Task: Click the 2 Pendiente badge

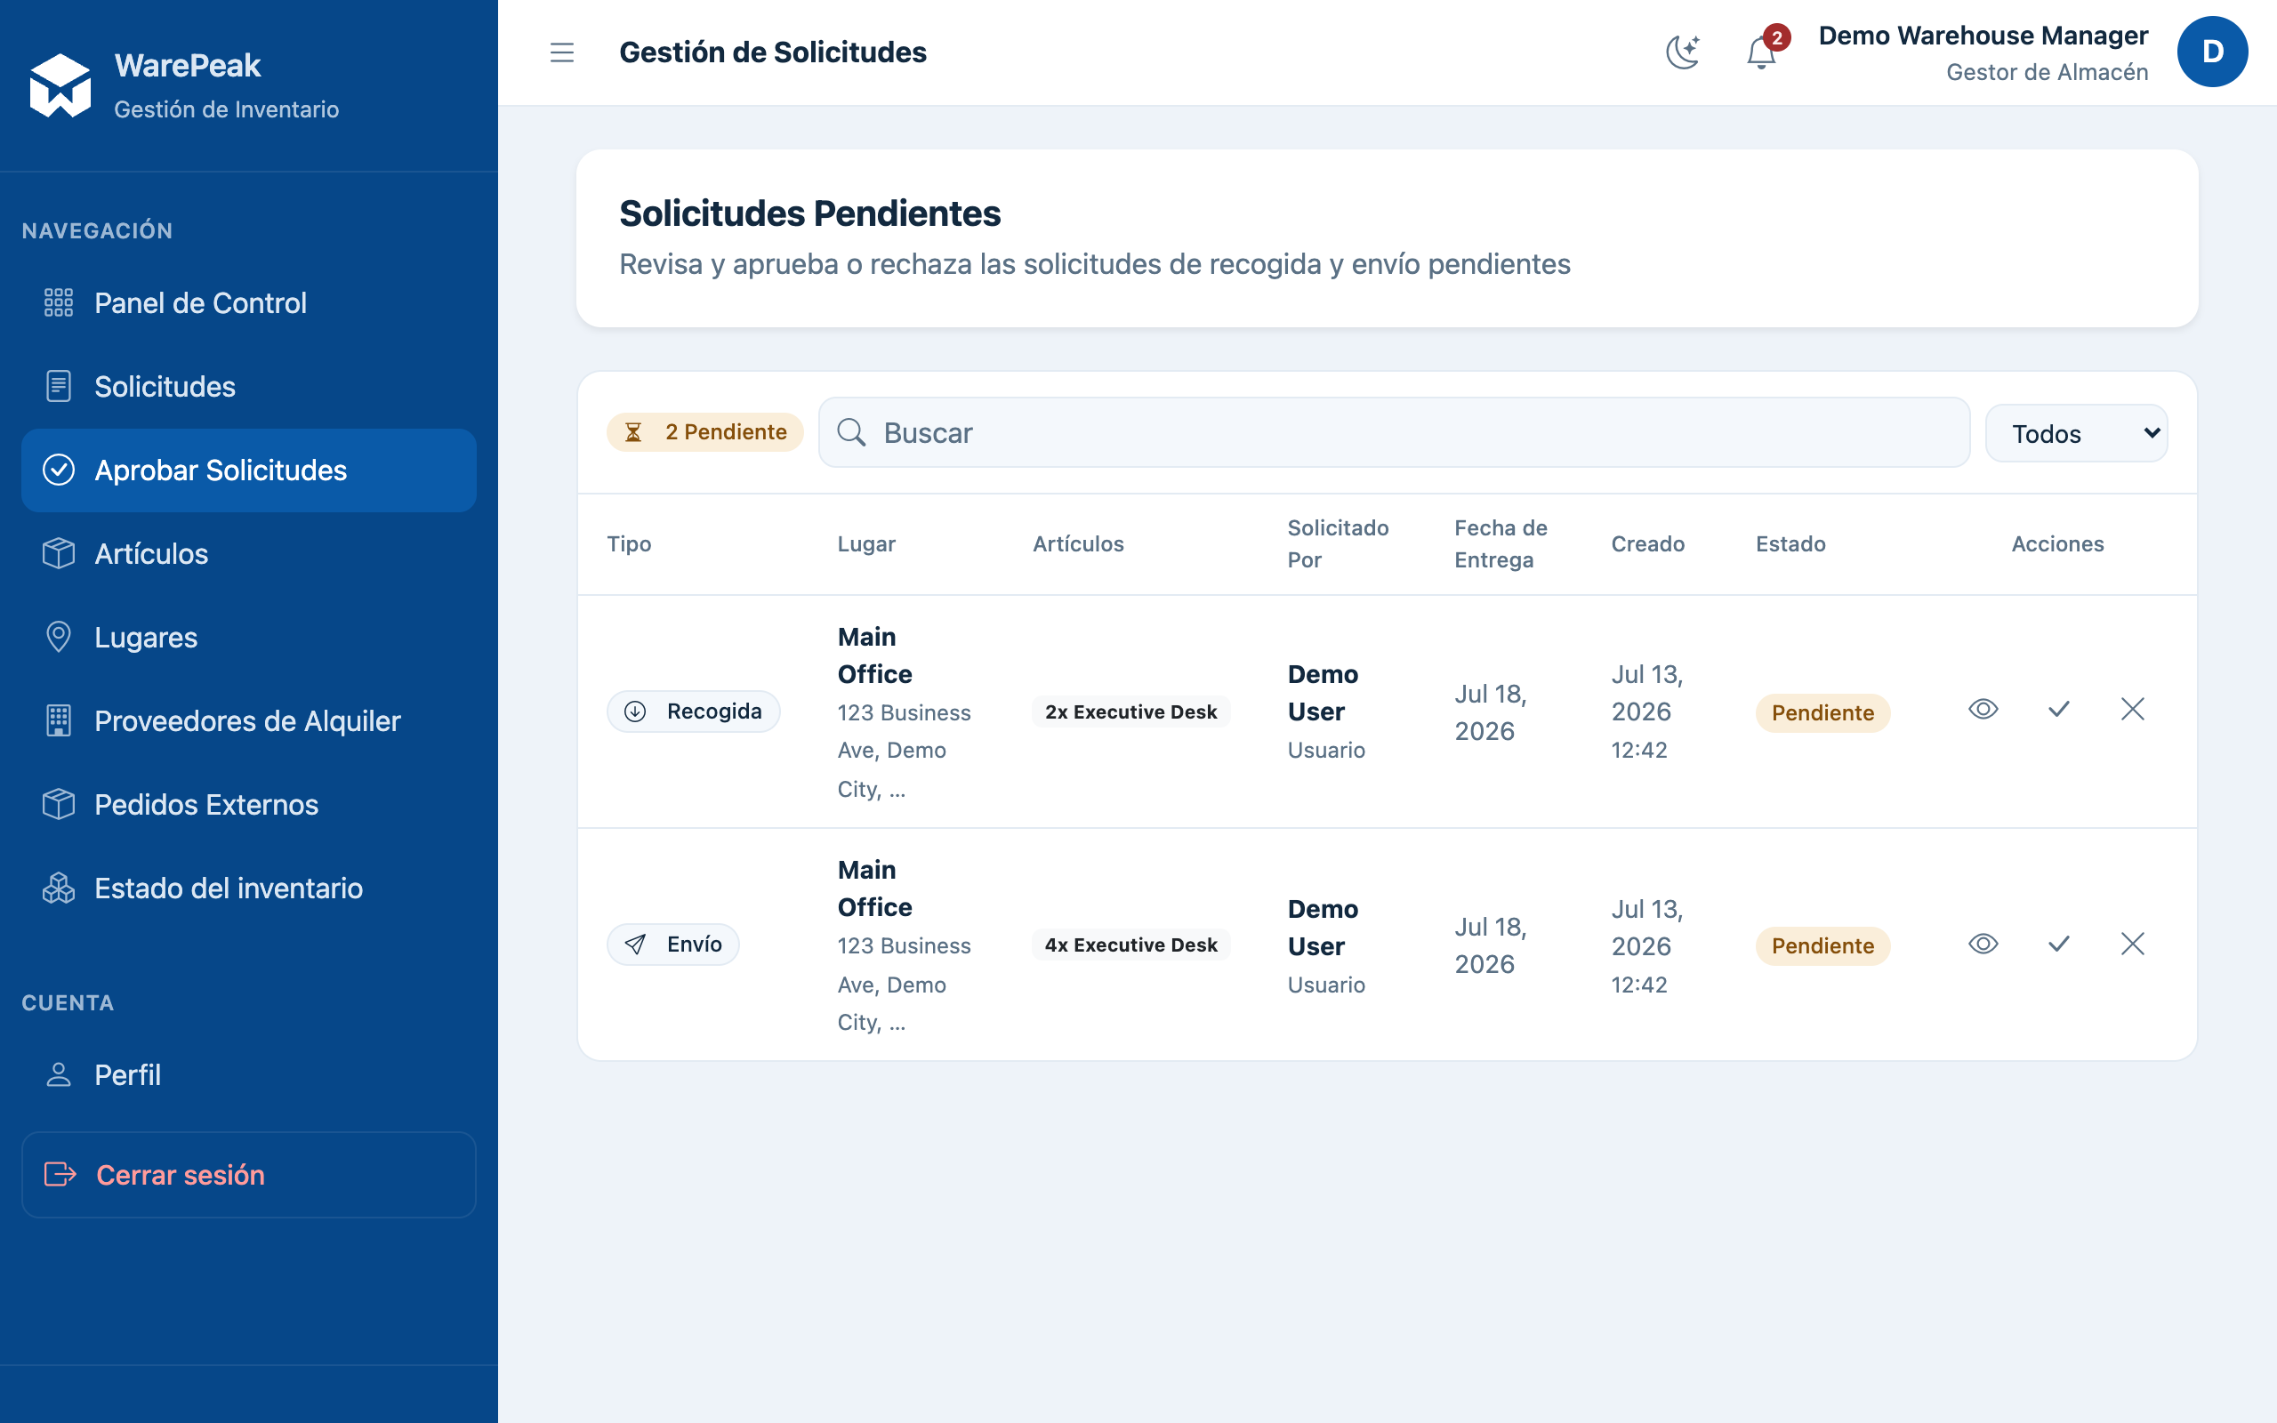Action: tap(704, 432)
